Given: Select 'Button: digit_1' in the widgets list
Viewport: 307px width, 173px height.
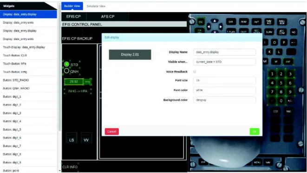Looking at the screenshot, I should (29, 96).
